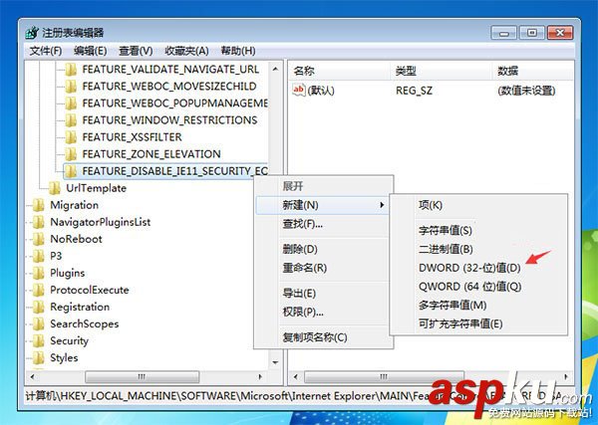Select 字符串值(S) in the new submenu
The width and height of the screenshot is (598, 425).
(479, 230)
